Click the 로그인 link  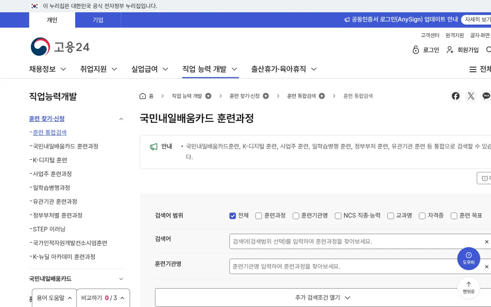pyautogui.click(x=431, y=50)
